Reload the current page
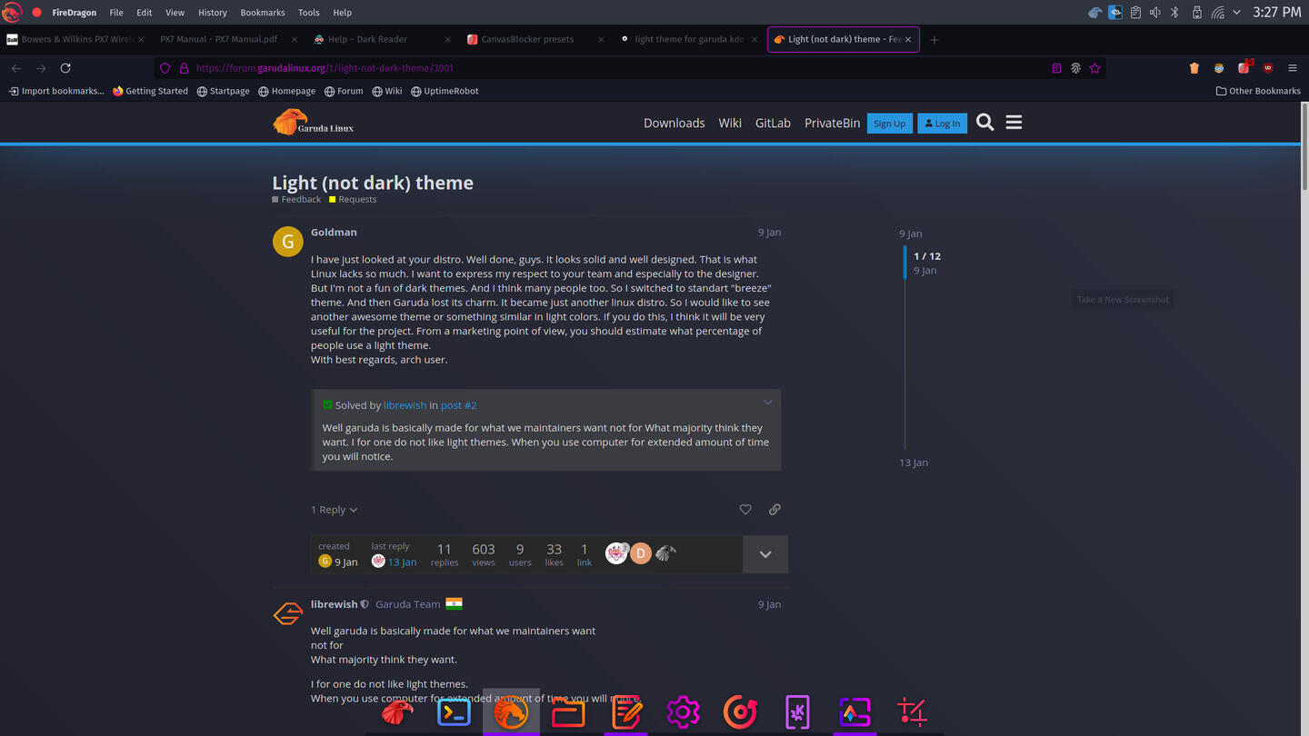The image size is (1309, 736). tap(65, 68)
